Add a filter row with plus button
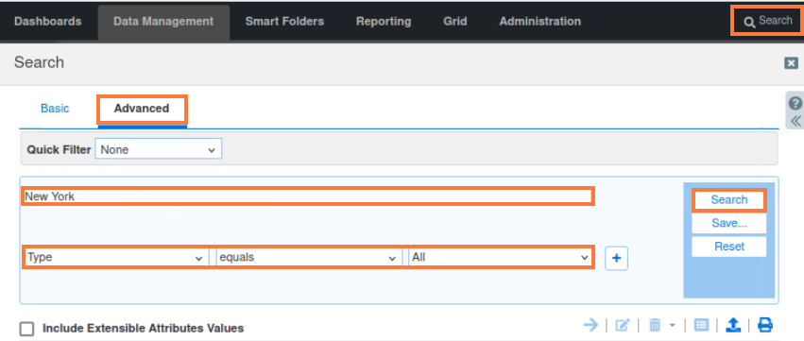804x341 pixels. (x=616, y=258)
